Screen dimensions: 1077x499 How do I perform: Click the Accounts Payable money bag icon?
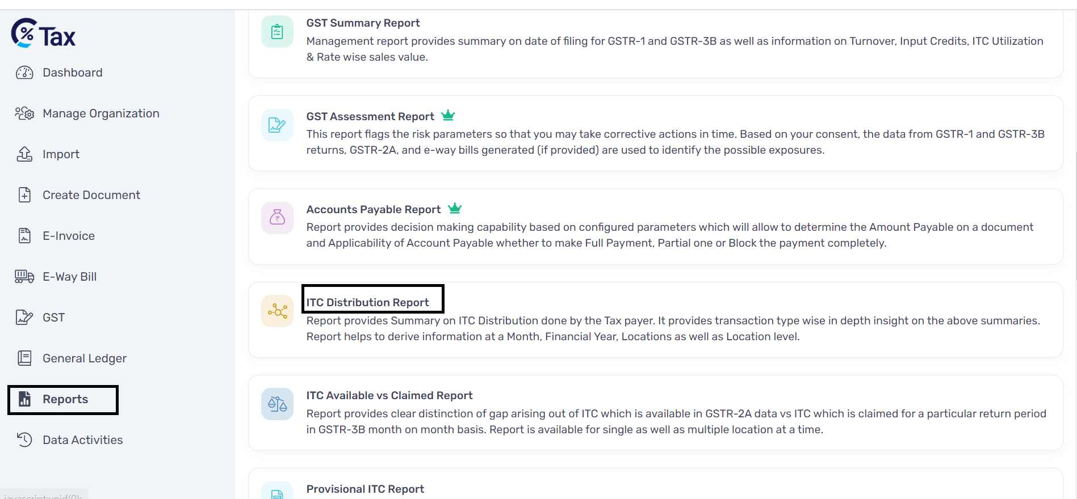click(x=277, y=218)
